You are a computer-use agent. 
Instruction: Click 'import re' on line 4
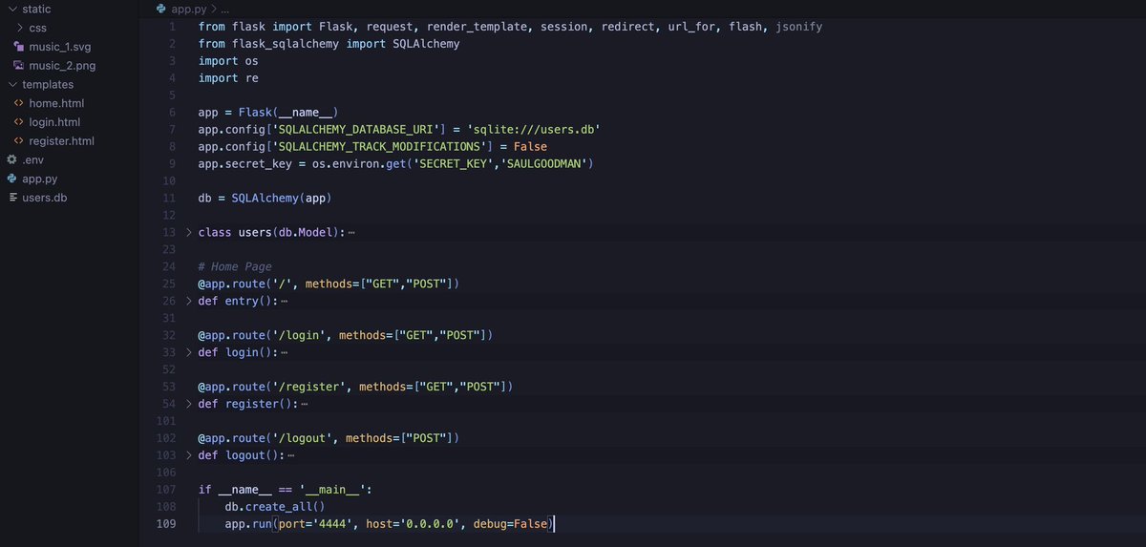(x=228, y=77)
